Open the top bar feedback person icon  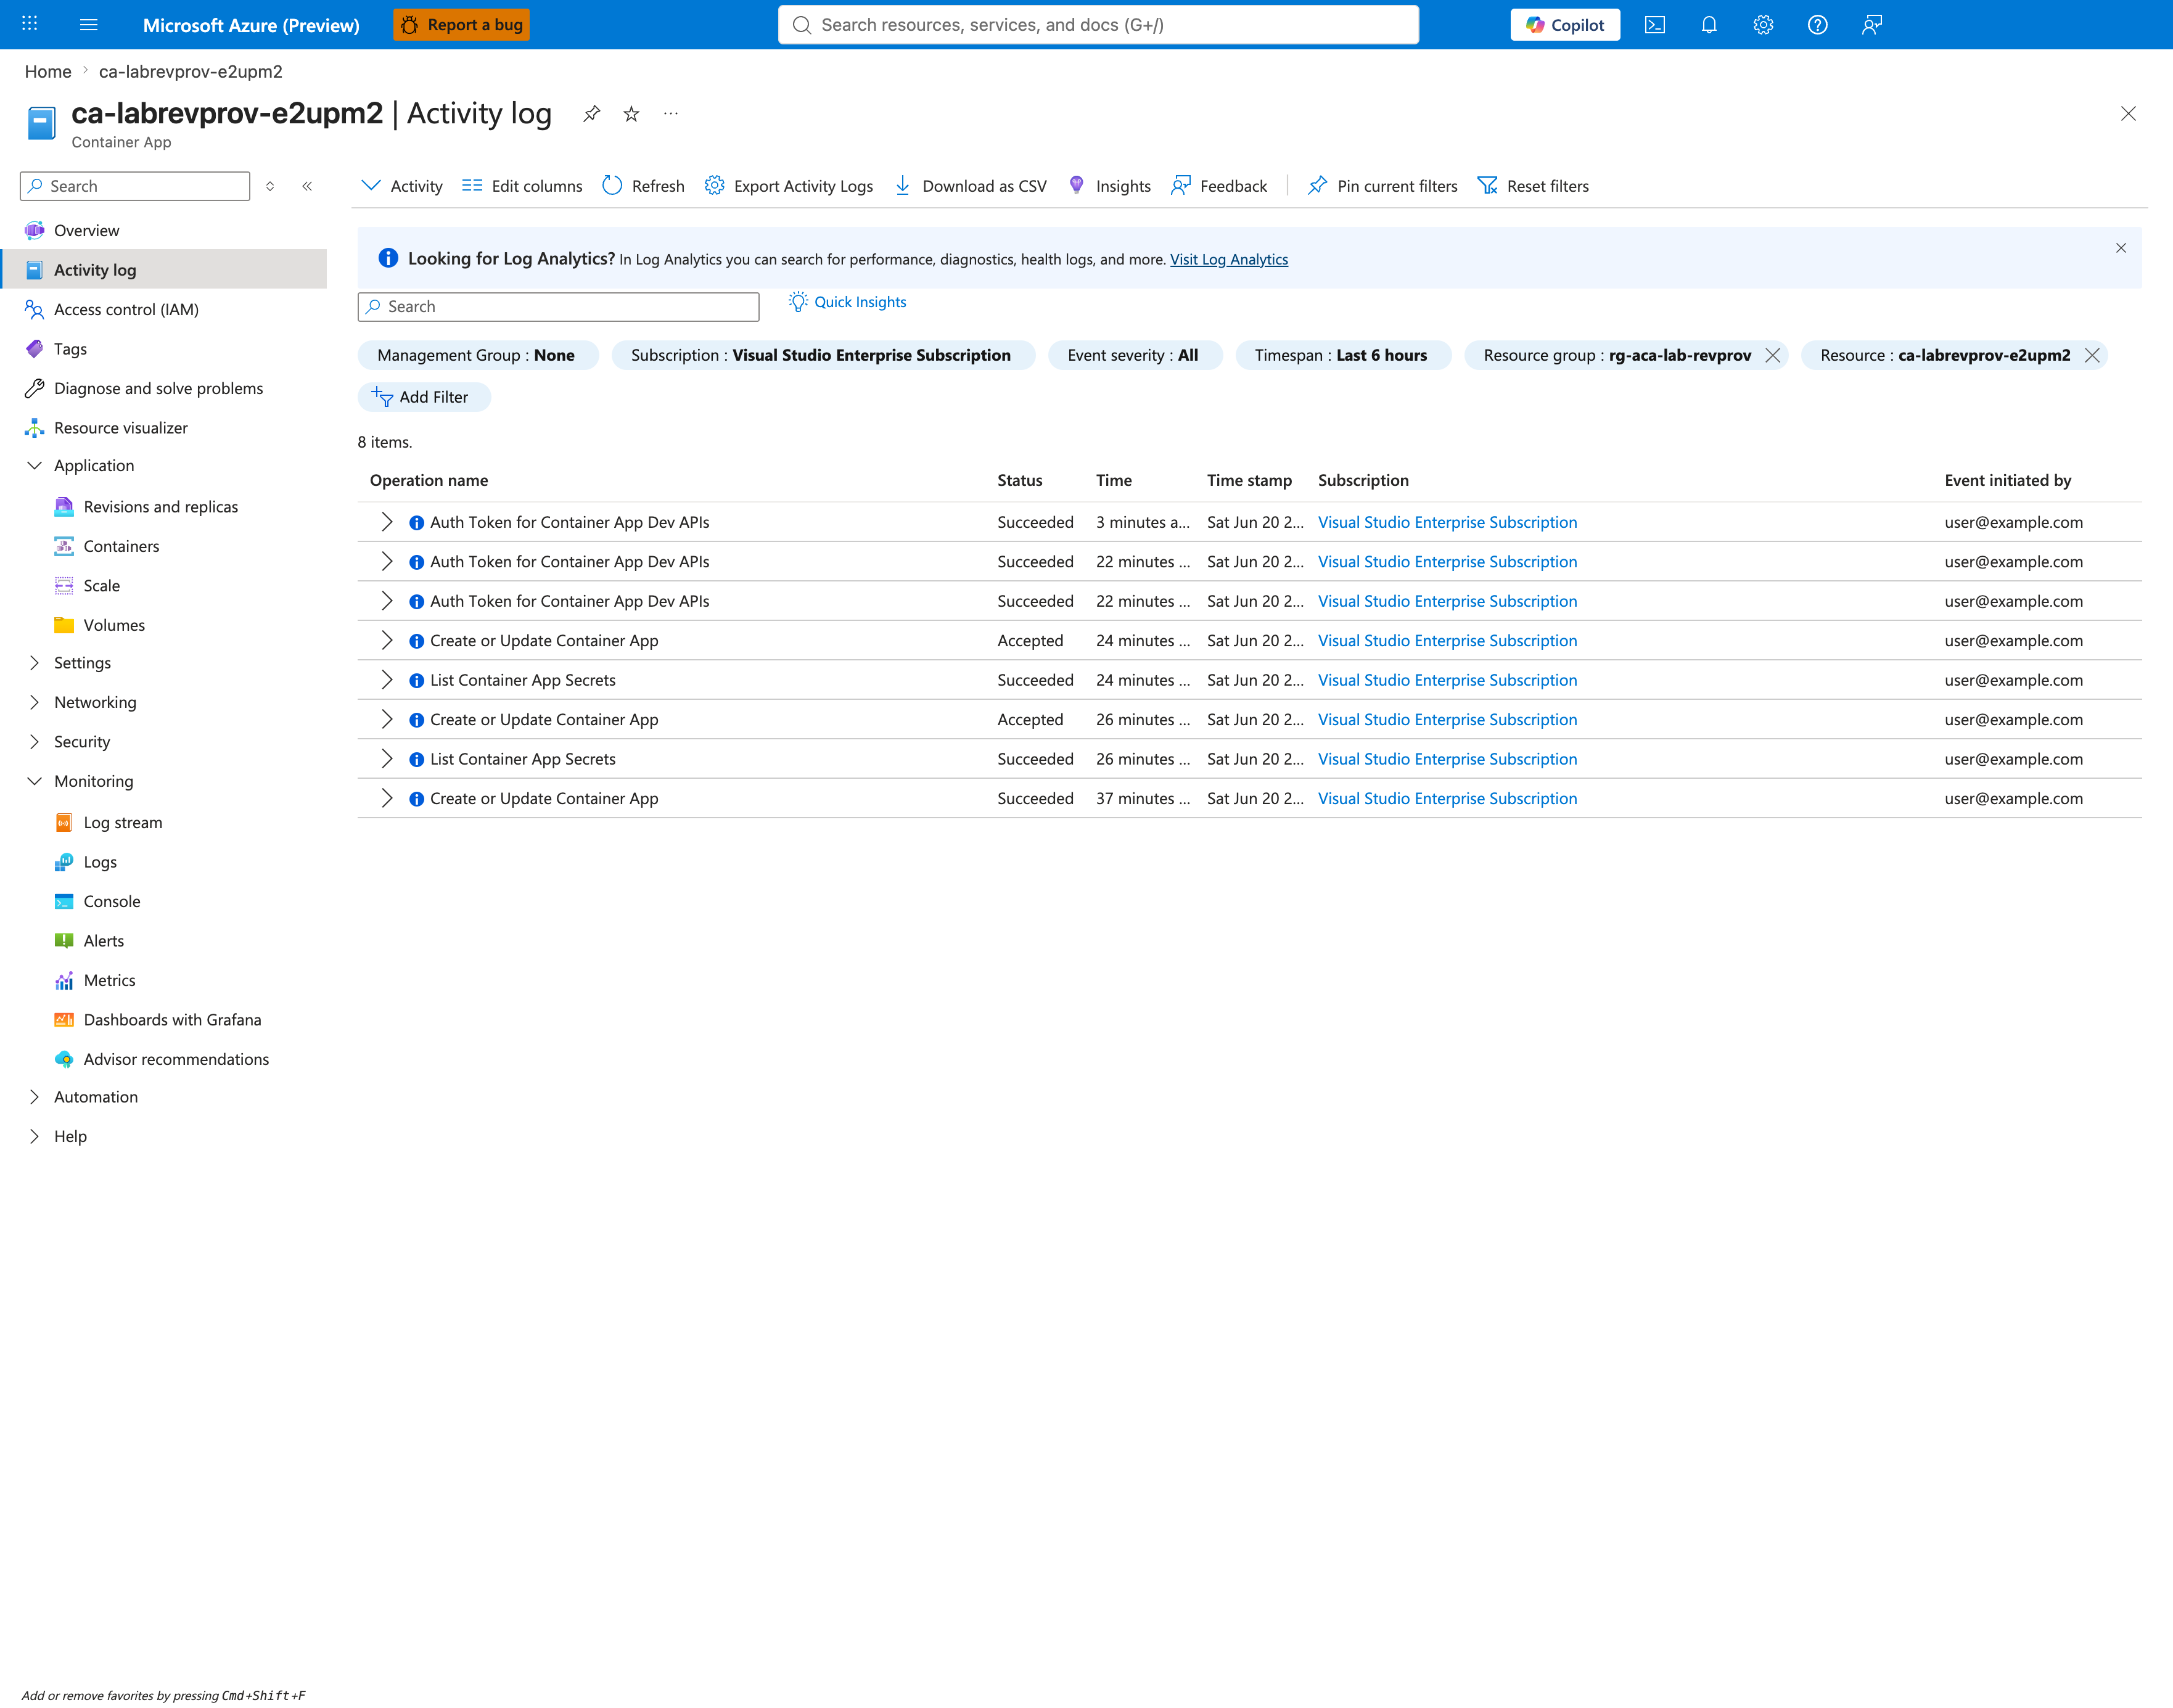(1872, 25)
